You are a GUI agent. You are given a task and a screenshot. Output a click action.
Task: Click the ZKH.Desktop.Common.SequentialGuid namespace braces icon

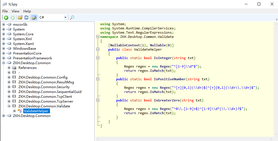(14, 92)
